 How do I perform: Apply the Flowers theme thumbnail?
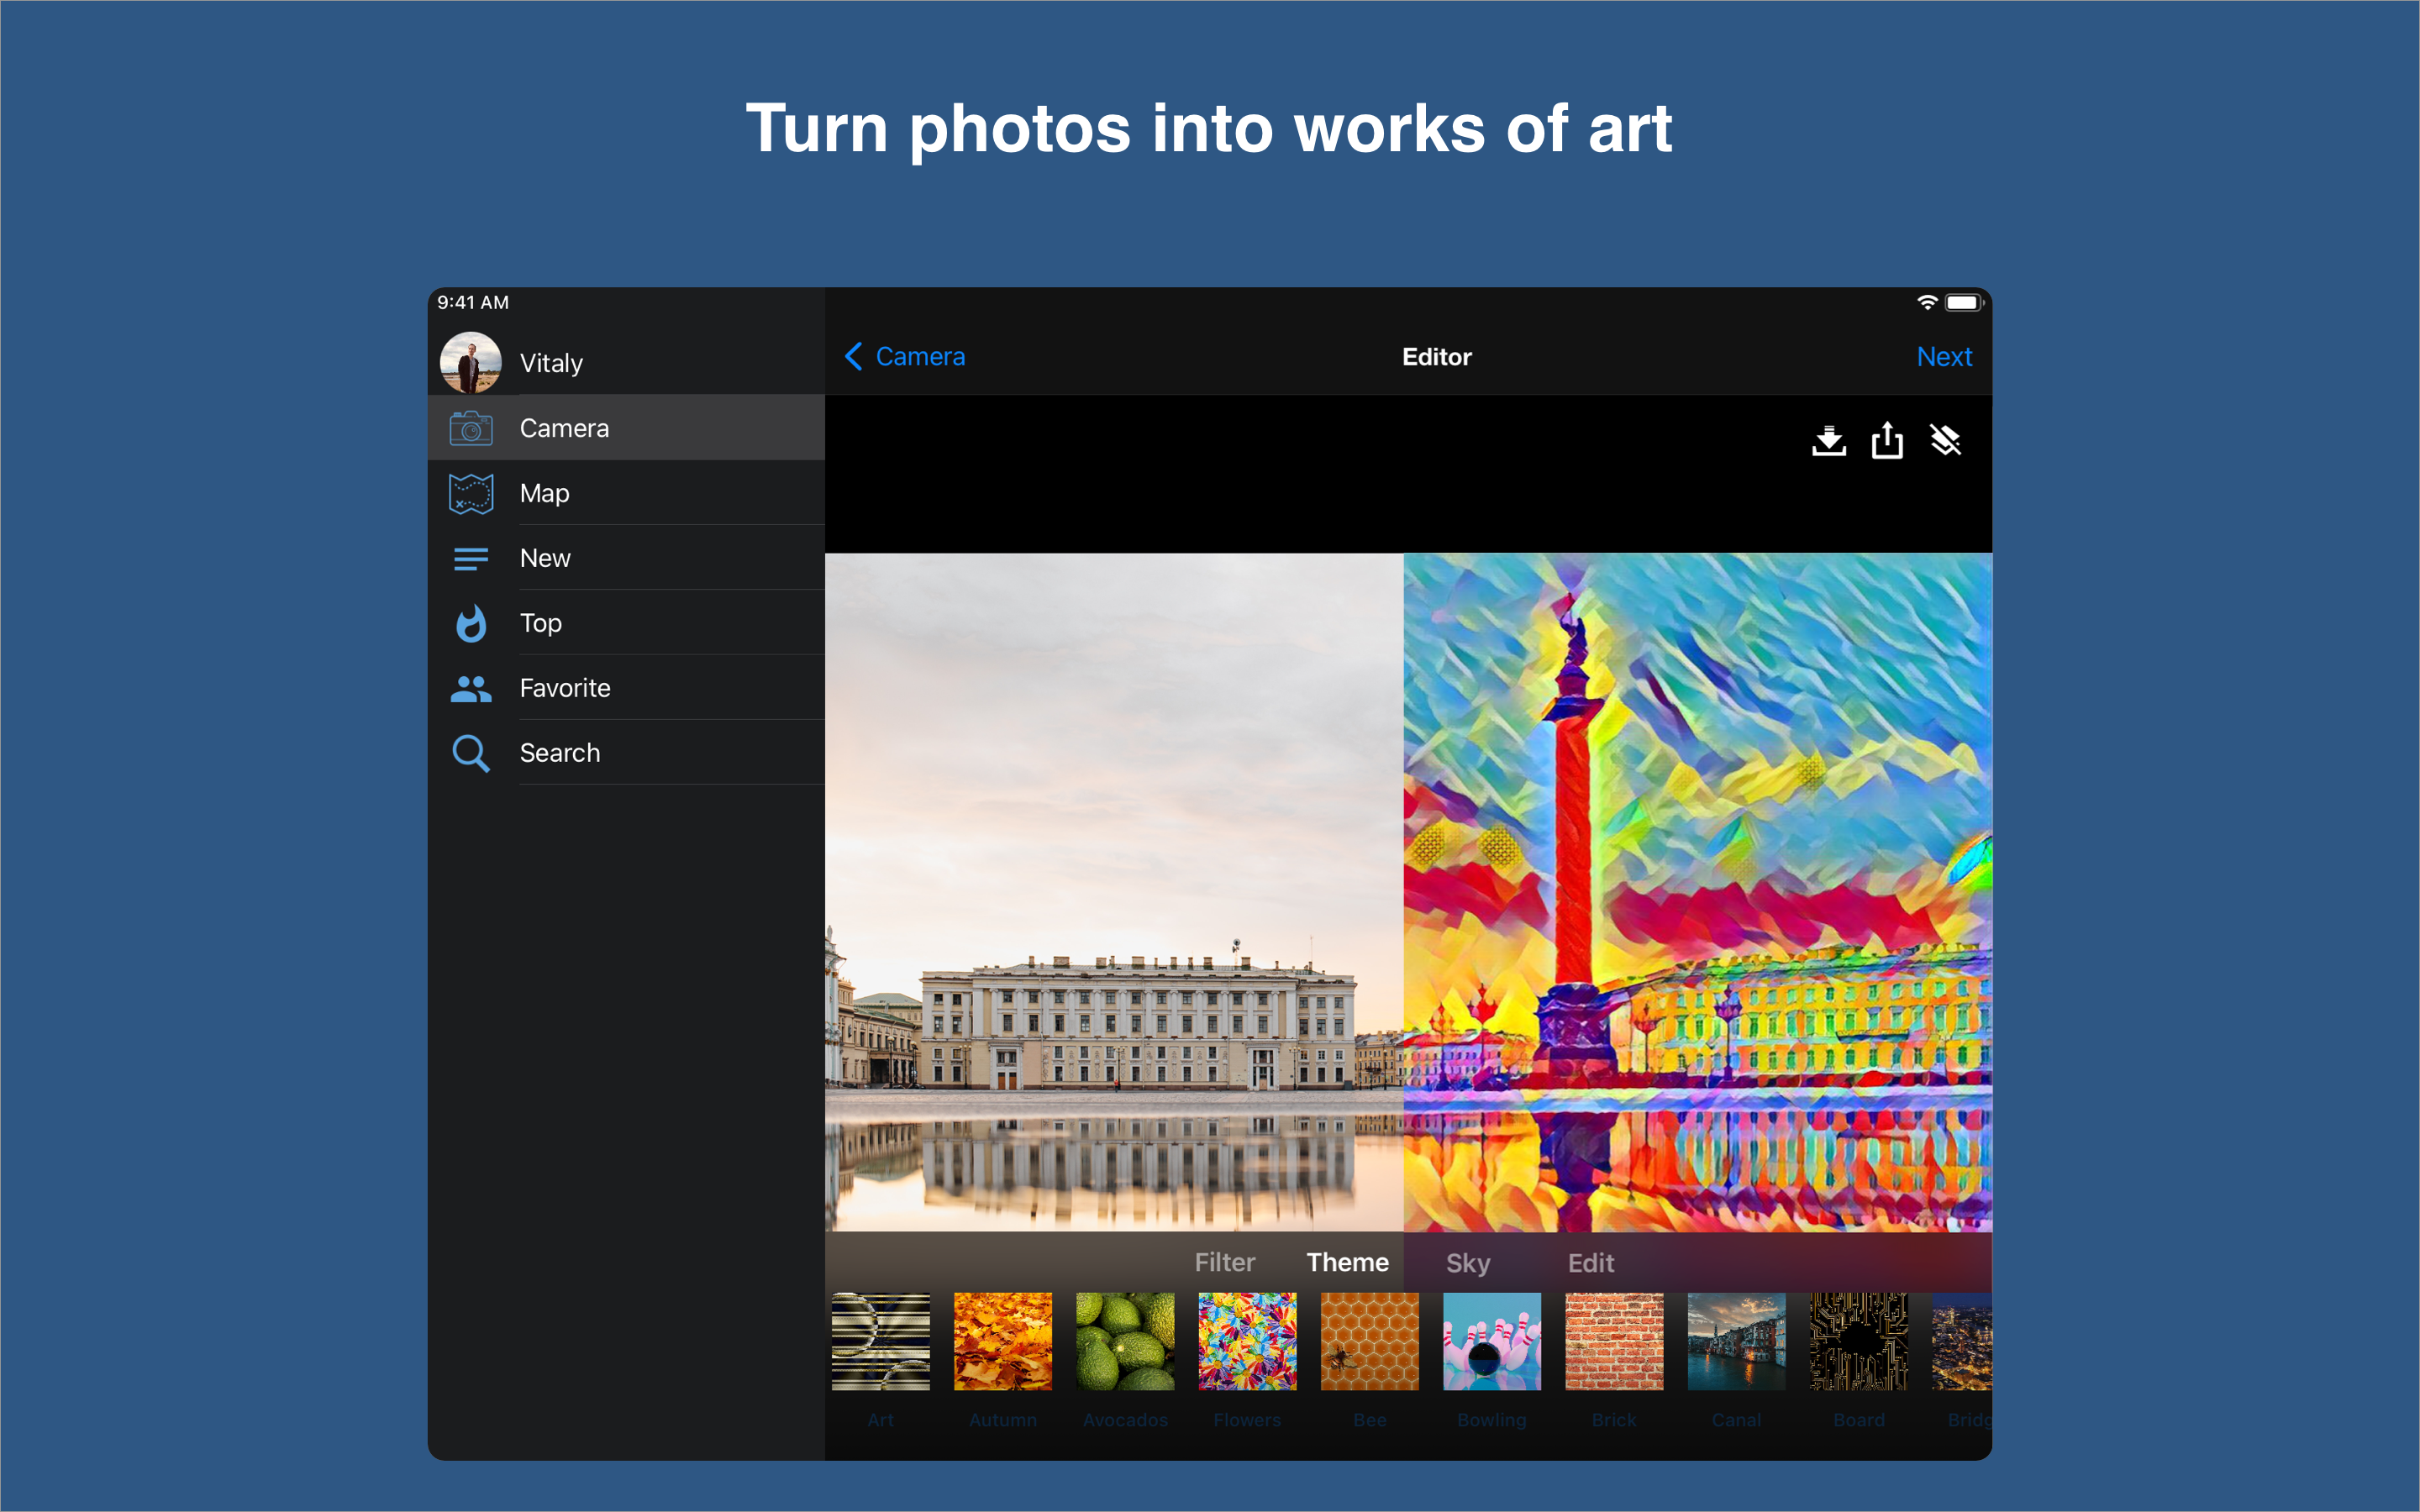pyautogui.click(x=1247, y=1341)
